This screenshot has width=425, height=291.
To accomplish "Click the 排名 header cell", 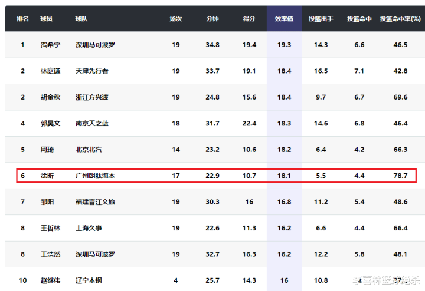I will pos(23,19).
